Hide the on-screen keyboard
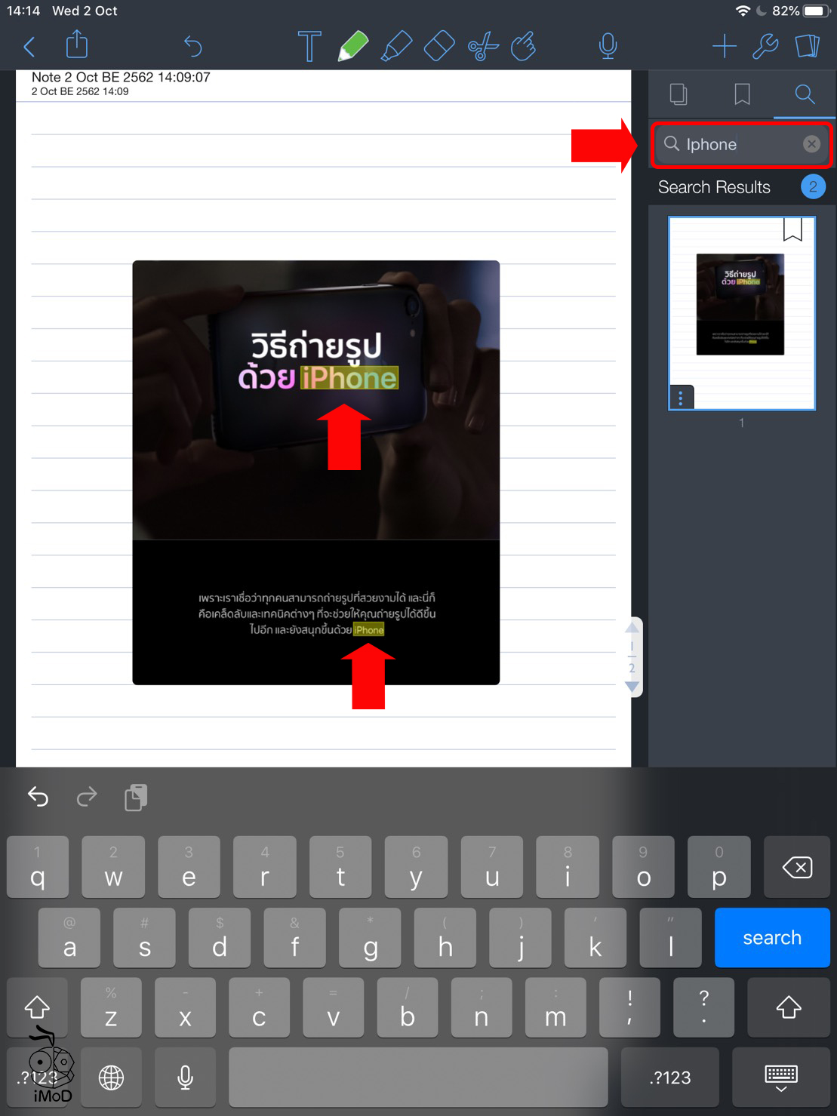The height and width of the screenshot is (1116, 837). coord(780,1078)
